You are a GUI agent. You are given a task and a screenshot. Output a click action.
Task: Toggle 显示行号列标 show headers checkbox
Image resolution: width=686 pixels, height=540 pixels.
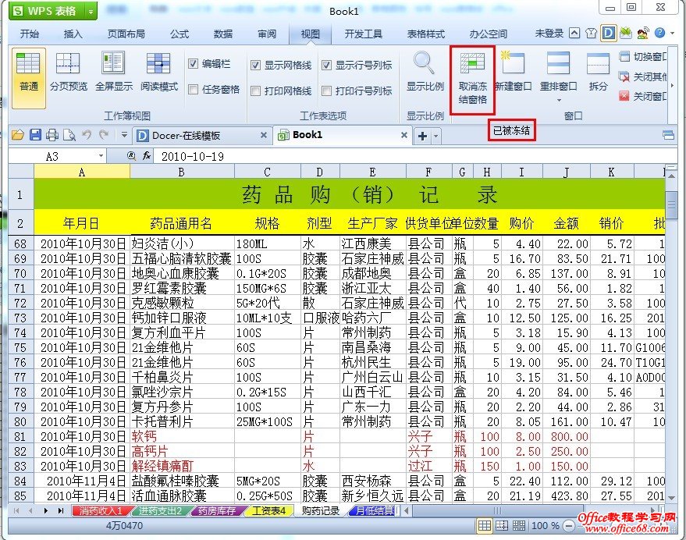[326, 66]
